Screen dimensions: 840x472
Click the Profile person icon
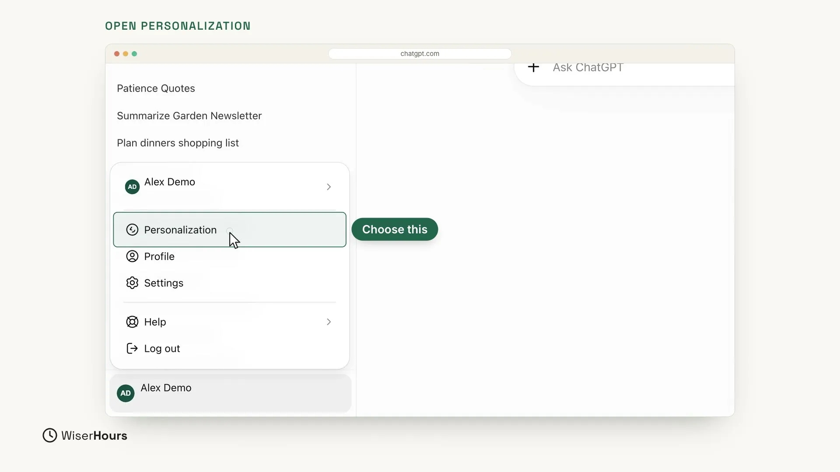(132, 257)
